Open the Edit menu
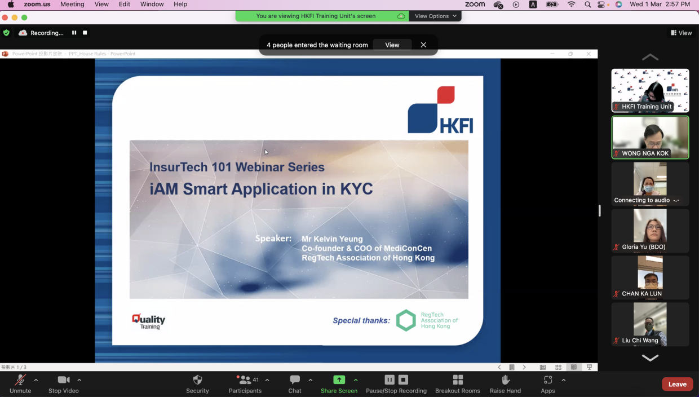This screenshot has width=699, height=397. pos(125,5)
